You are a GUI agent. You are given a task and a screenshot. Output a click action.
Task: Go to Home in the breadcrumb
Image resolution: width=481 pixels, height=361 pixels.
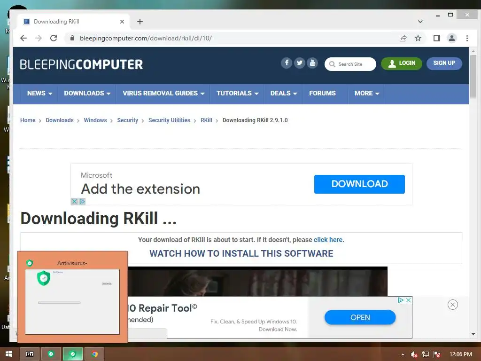pos(28,120)
